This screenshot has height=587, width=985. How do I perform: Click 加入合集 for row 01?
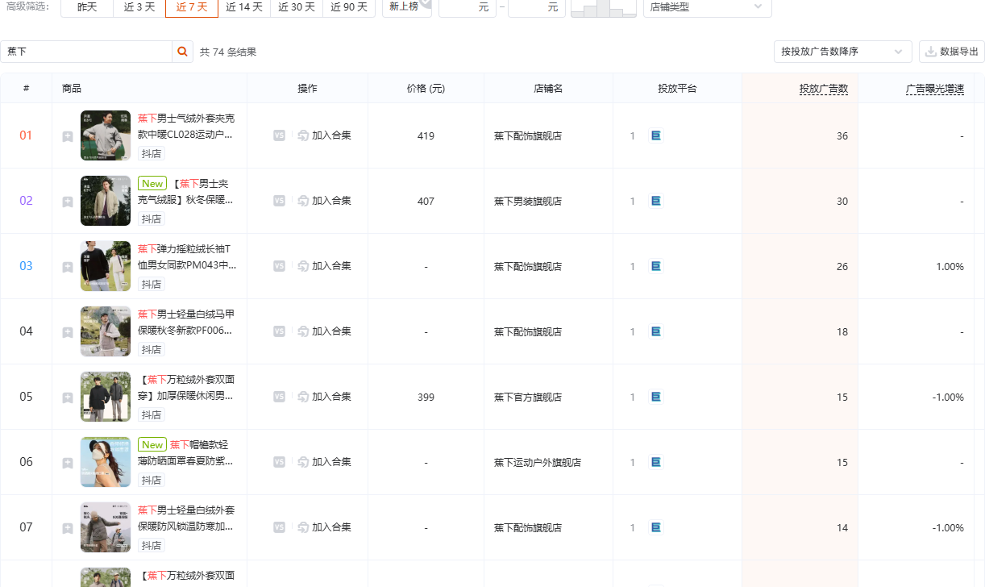(324, 135)
